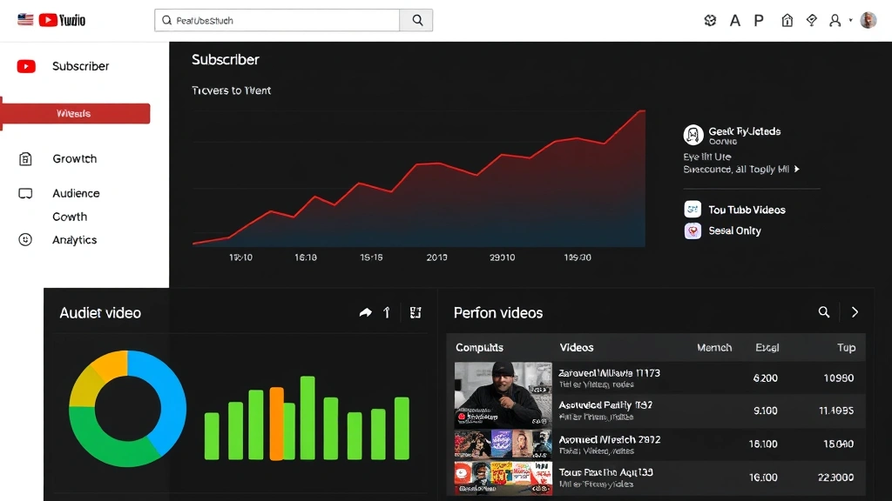Toggle the grid view icon in Audiet video header

tap(416, 311)
